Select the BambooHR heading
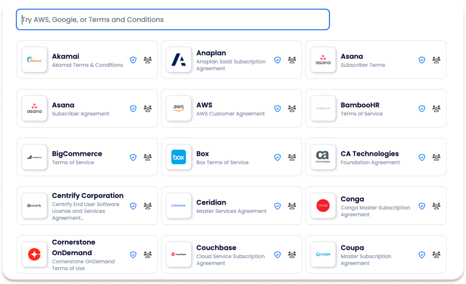The width and height of the screenshot is (466, 284). tap(360, 105)
